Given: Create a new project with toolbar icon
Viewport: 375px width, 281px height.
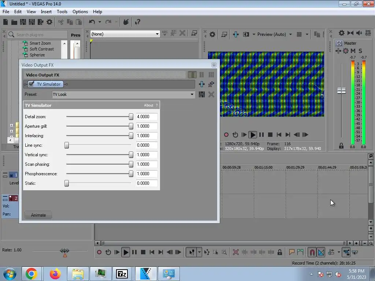Looking at the screenshot, I should pos(5,22).
